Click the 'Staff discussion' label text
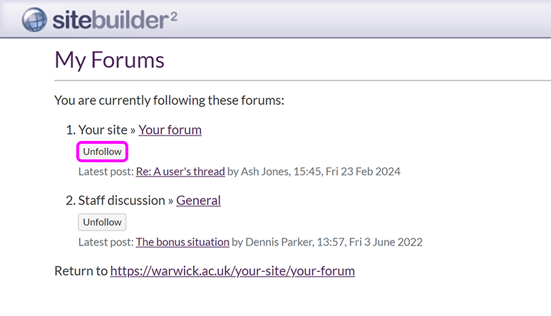This screenshot has height=316, width=551. tap(121, 200)
